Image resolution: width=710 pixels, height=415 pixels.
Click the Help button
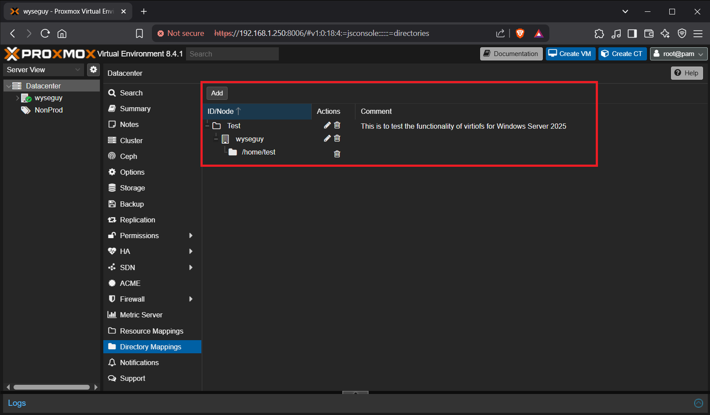687,73
